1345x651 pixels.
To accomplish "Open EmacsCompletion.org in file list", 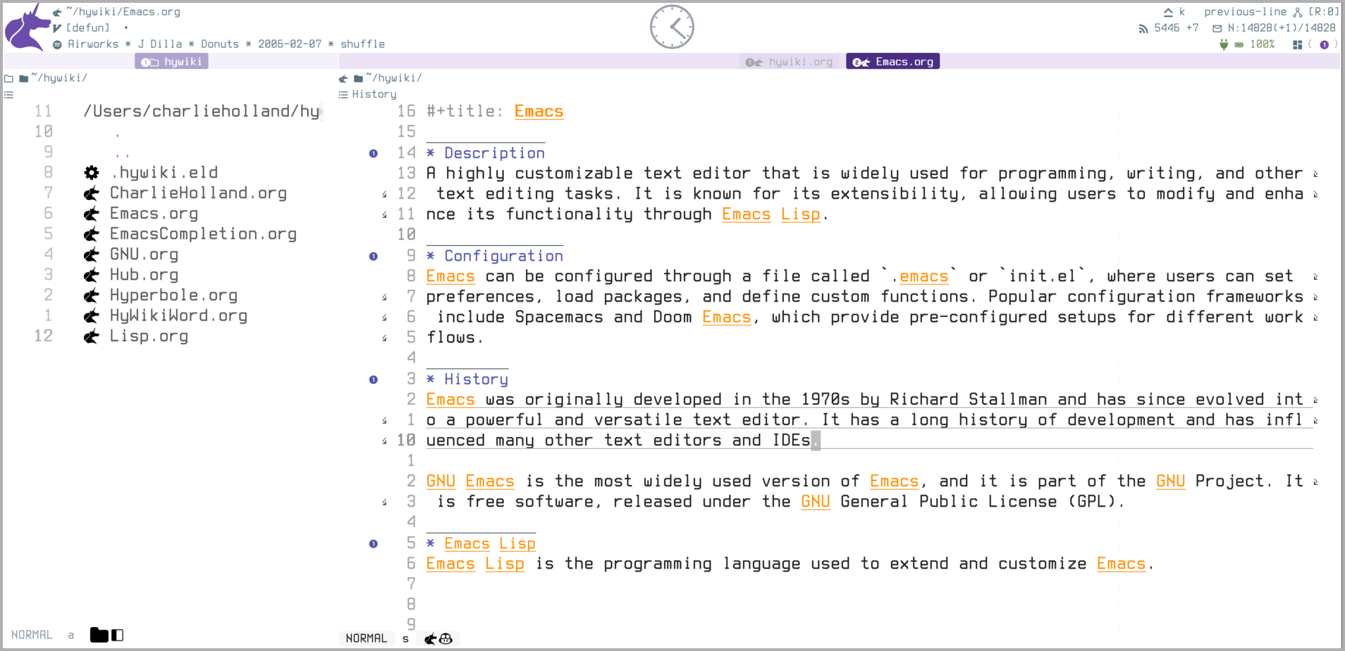I will point(203,234).
